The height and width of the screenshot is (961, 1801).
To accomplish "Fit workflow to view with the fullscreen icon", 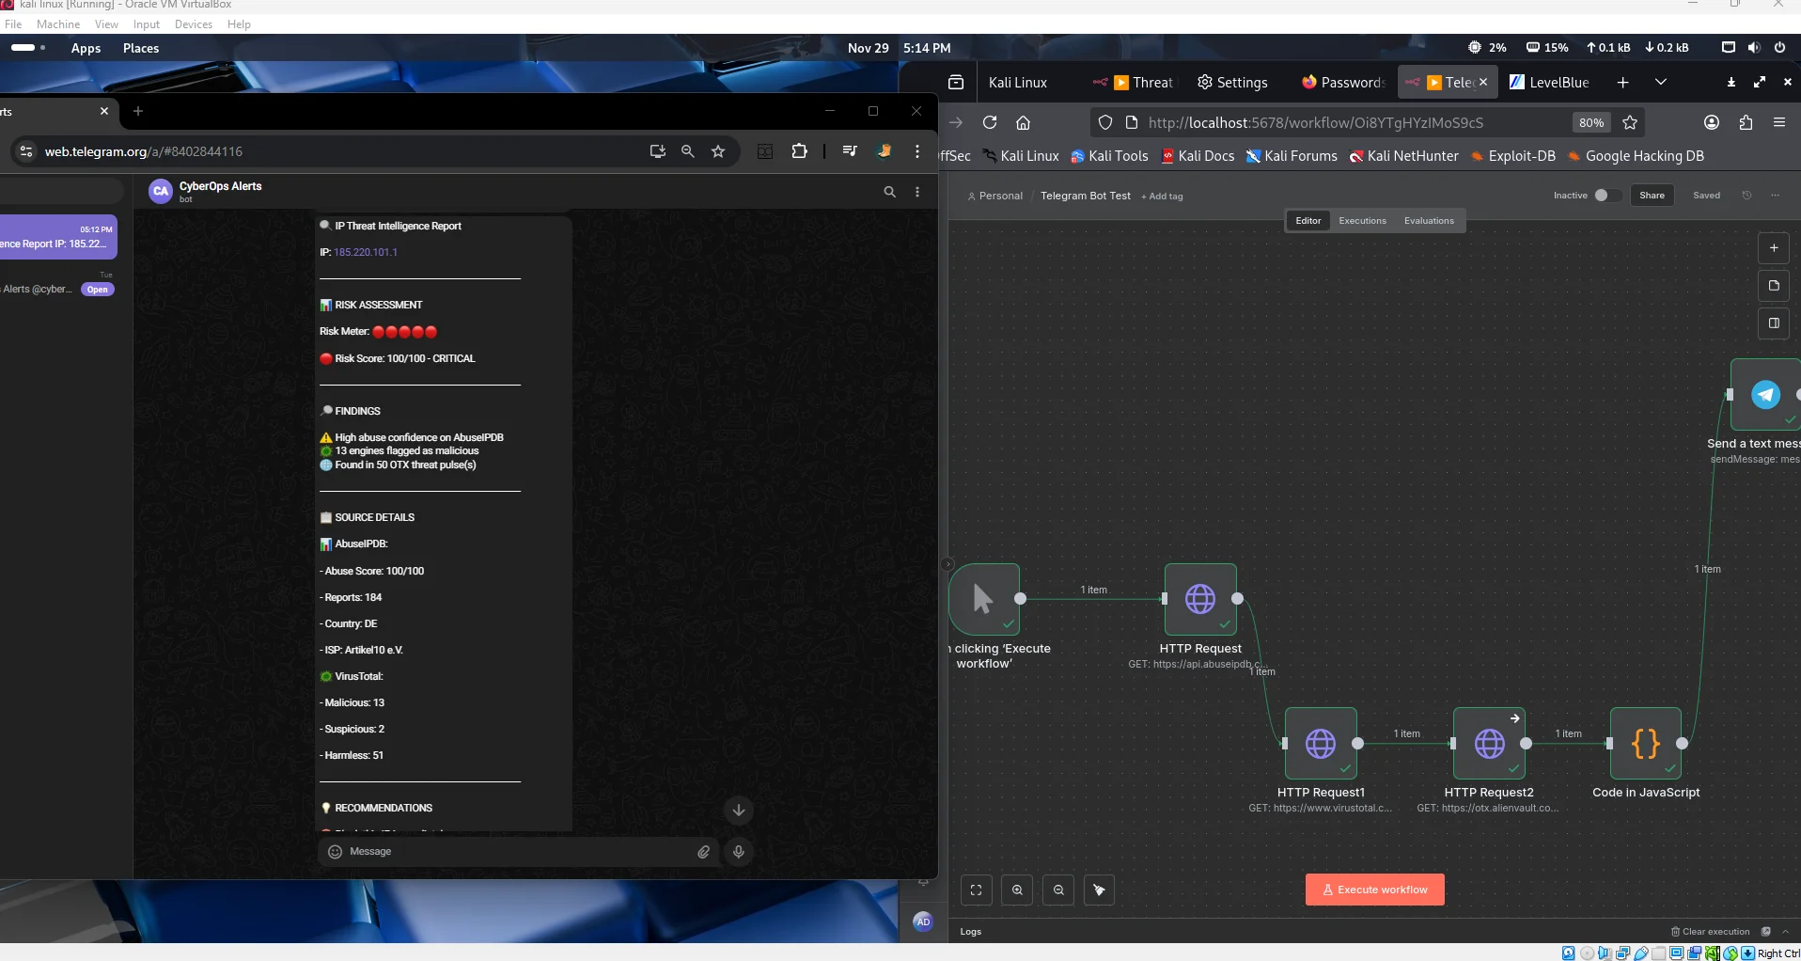I will pyautogui.click(x=976, y=890).
